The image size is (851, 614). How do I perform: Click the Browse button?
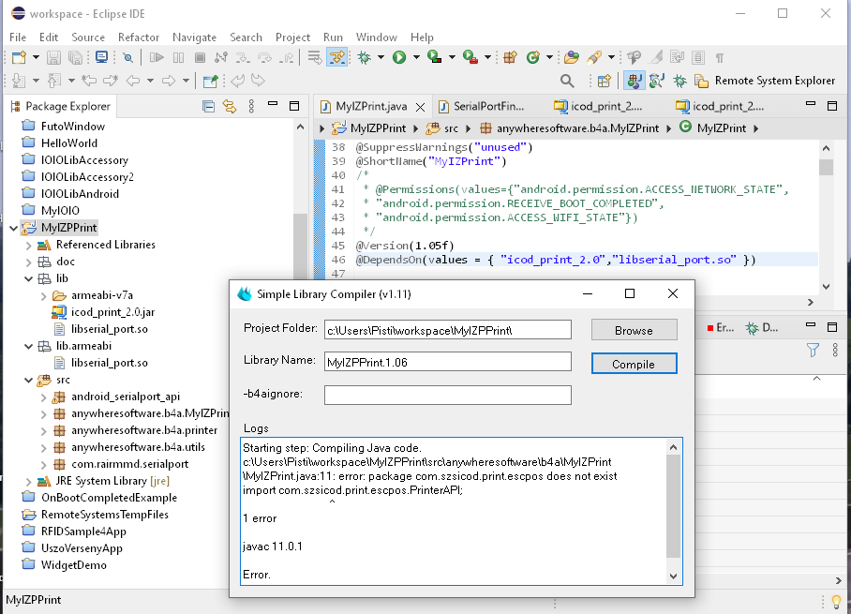click(x=634, y=330)
